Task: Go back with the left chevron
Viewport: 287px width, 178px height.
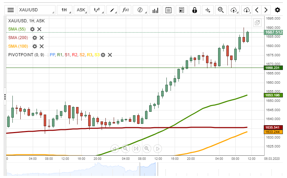Action: pyautogui.click(x=257, y=10)
